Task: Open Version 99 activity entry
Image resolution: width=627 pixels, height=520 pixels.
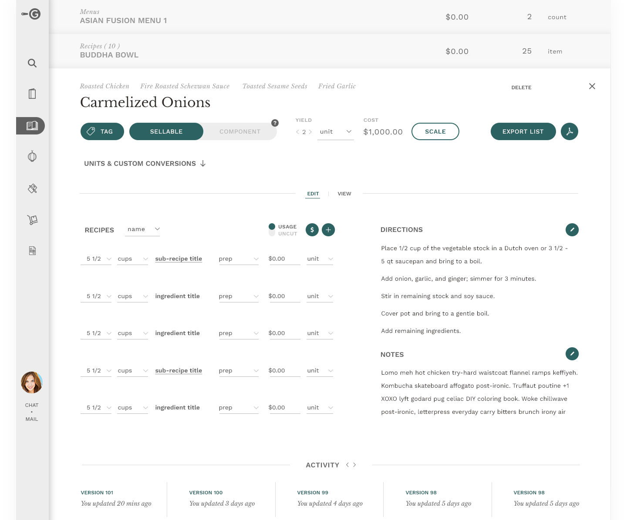Action: [x=330, y=498]
